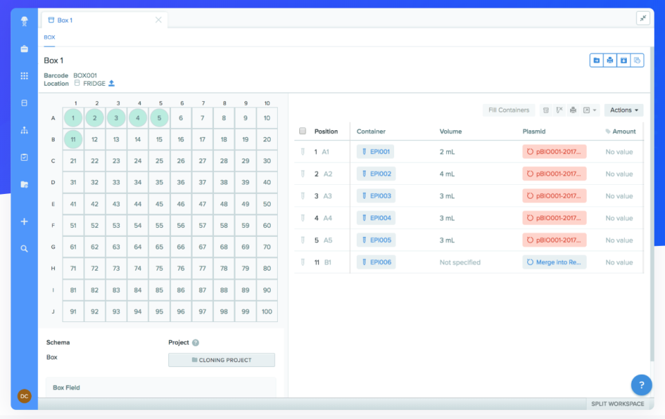The height and width of the screenshot is (419, 665).
Task: Open the workflows hierarchy icon in sidebar
Action: (24, 130)
